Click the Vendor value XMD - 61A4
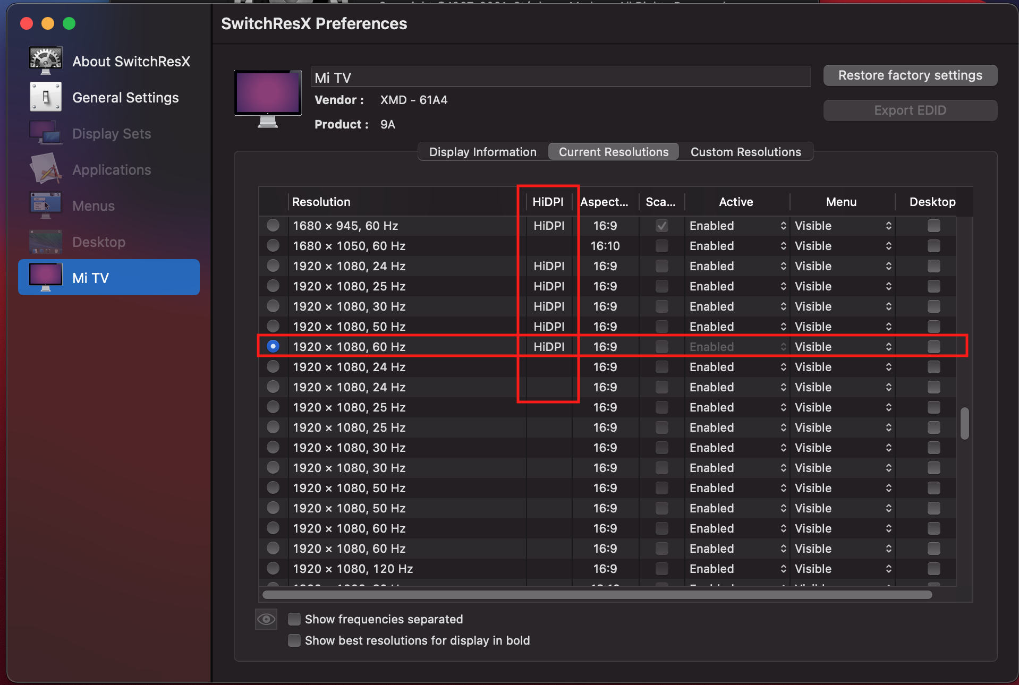The height and width of the screenshot is (685, 1019). click(414, 100)
